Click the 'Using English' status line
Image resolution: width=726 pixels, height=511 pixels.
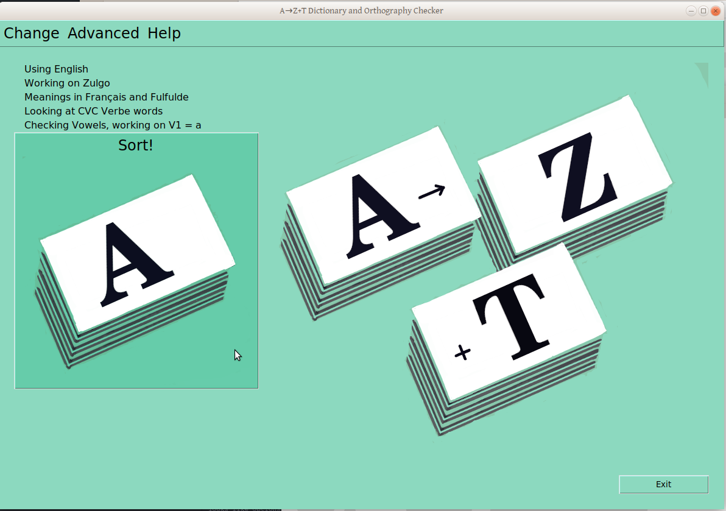coord(56,69)
